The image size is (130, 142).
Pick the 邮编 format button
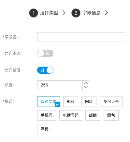point(93,115)
